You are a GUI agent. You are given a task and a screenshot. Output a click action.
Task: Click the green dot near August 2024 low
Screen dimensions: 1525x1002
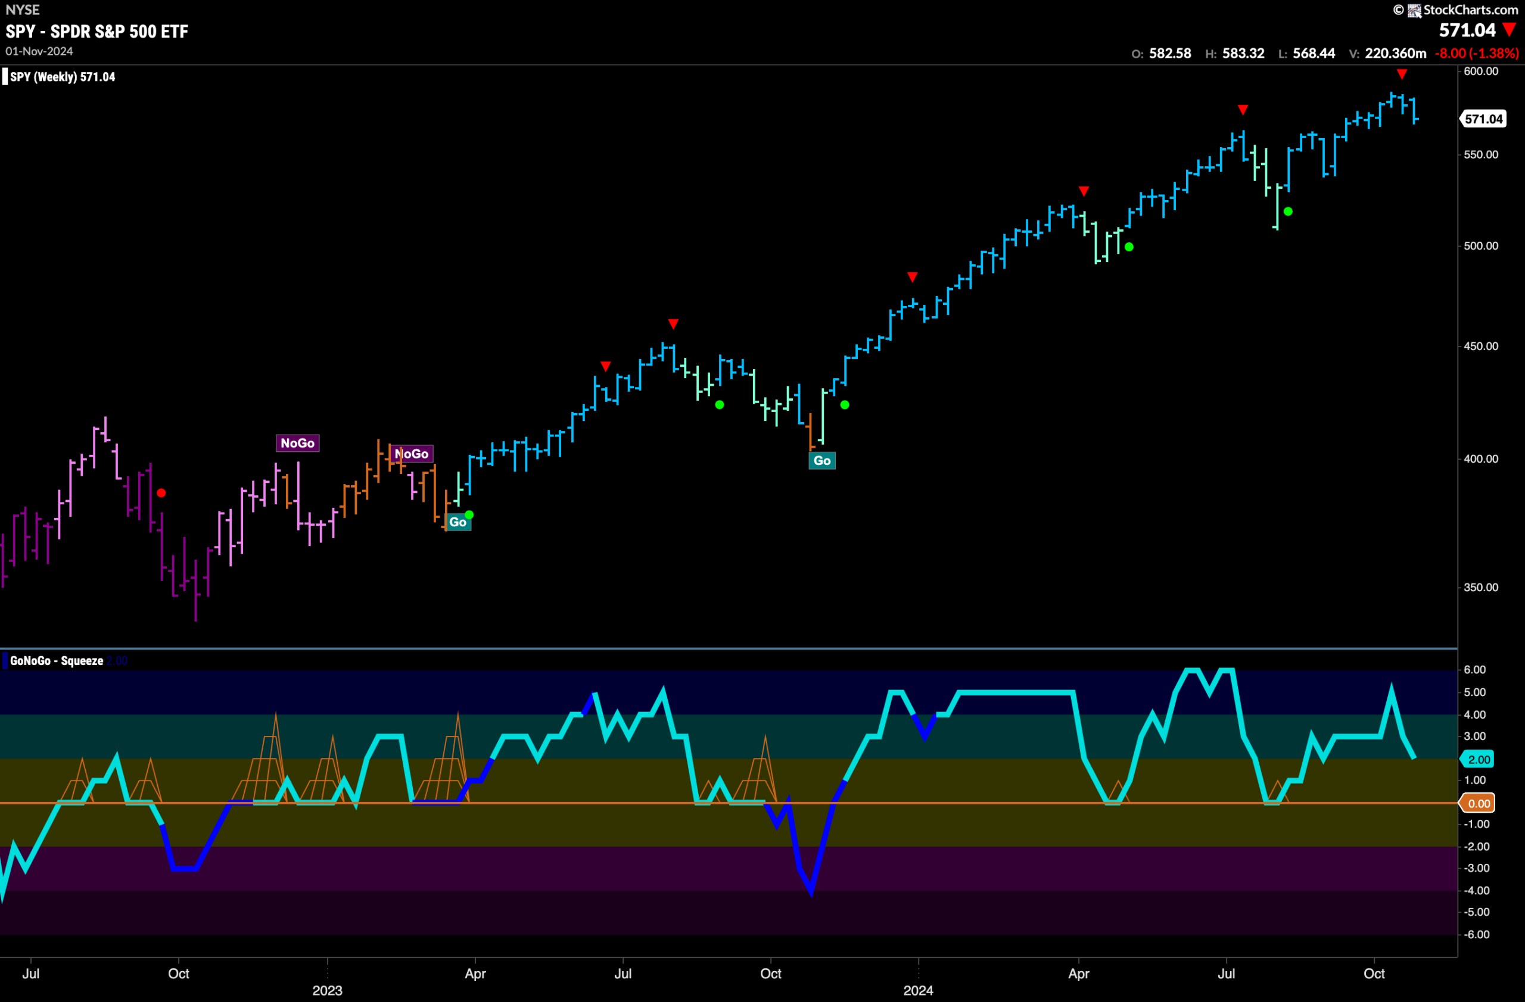coord(1288,211)
